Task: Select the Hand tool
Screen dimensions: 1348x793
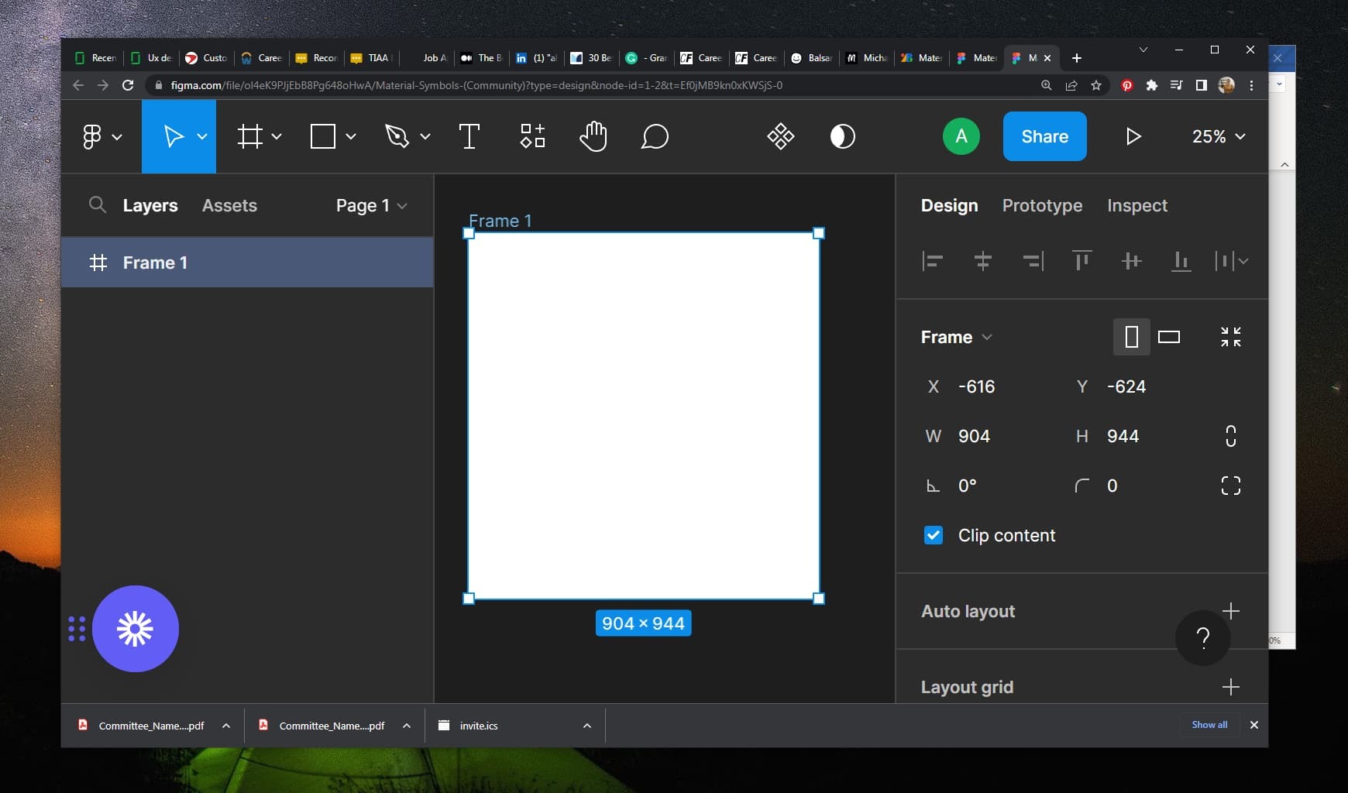Action: tap(593, 136)
